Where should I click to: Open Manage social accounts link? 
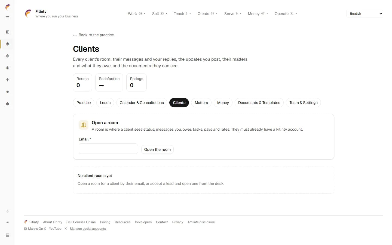(x=88, y=229)
